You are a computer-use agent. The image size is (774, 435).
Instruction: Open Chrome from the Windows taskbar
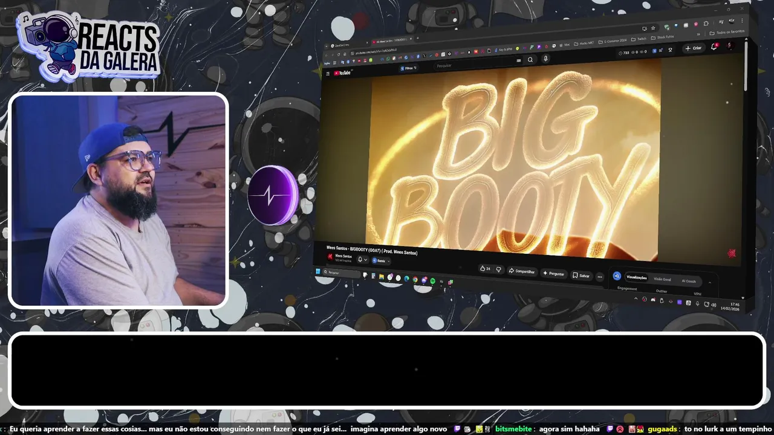tap(415, 279)
